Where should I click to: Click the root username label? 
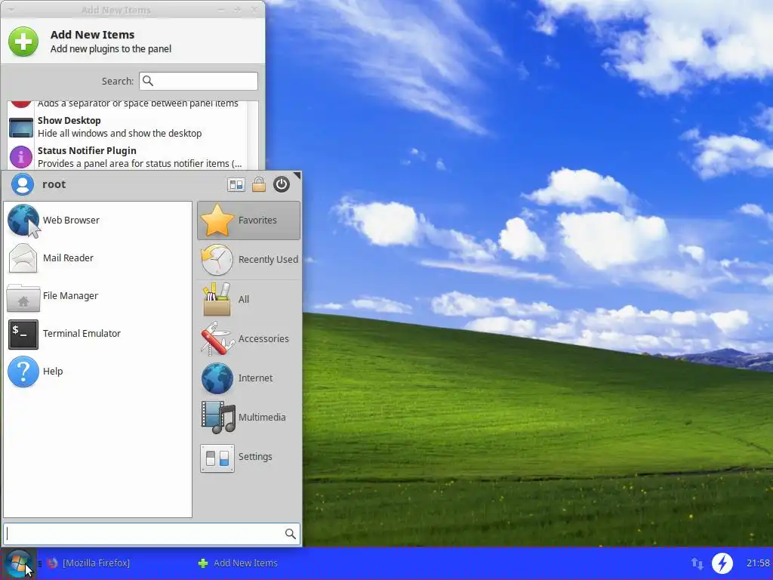click(x=54, y=184)
